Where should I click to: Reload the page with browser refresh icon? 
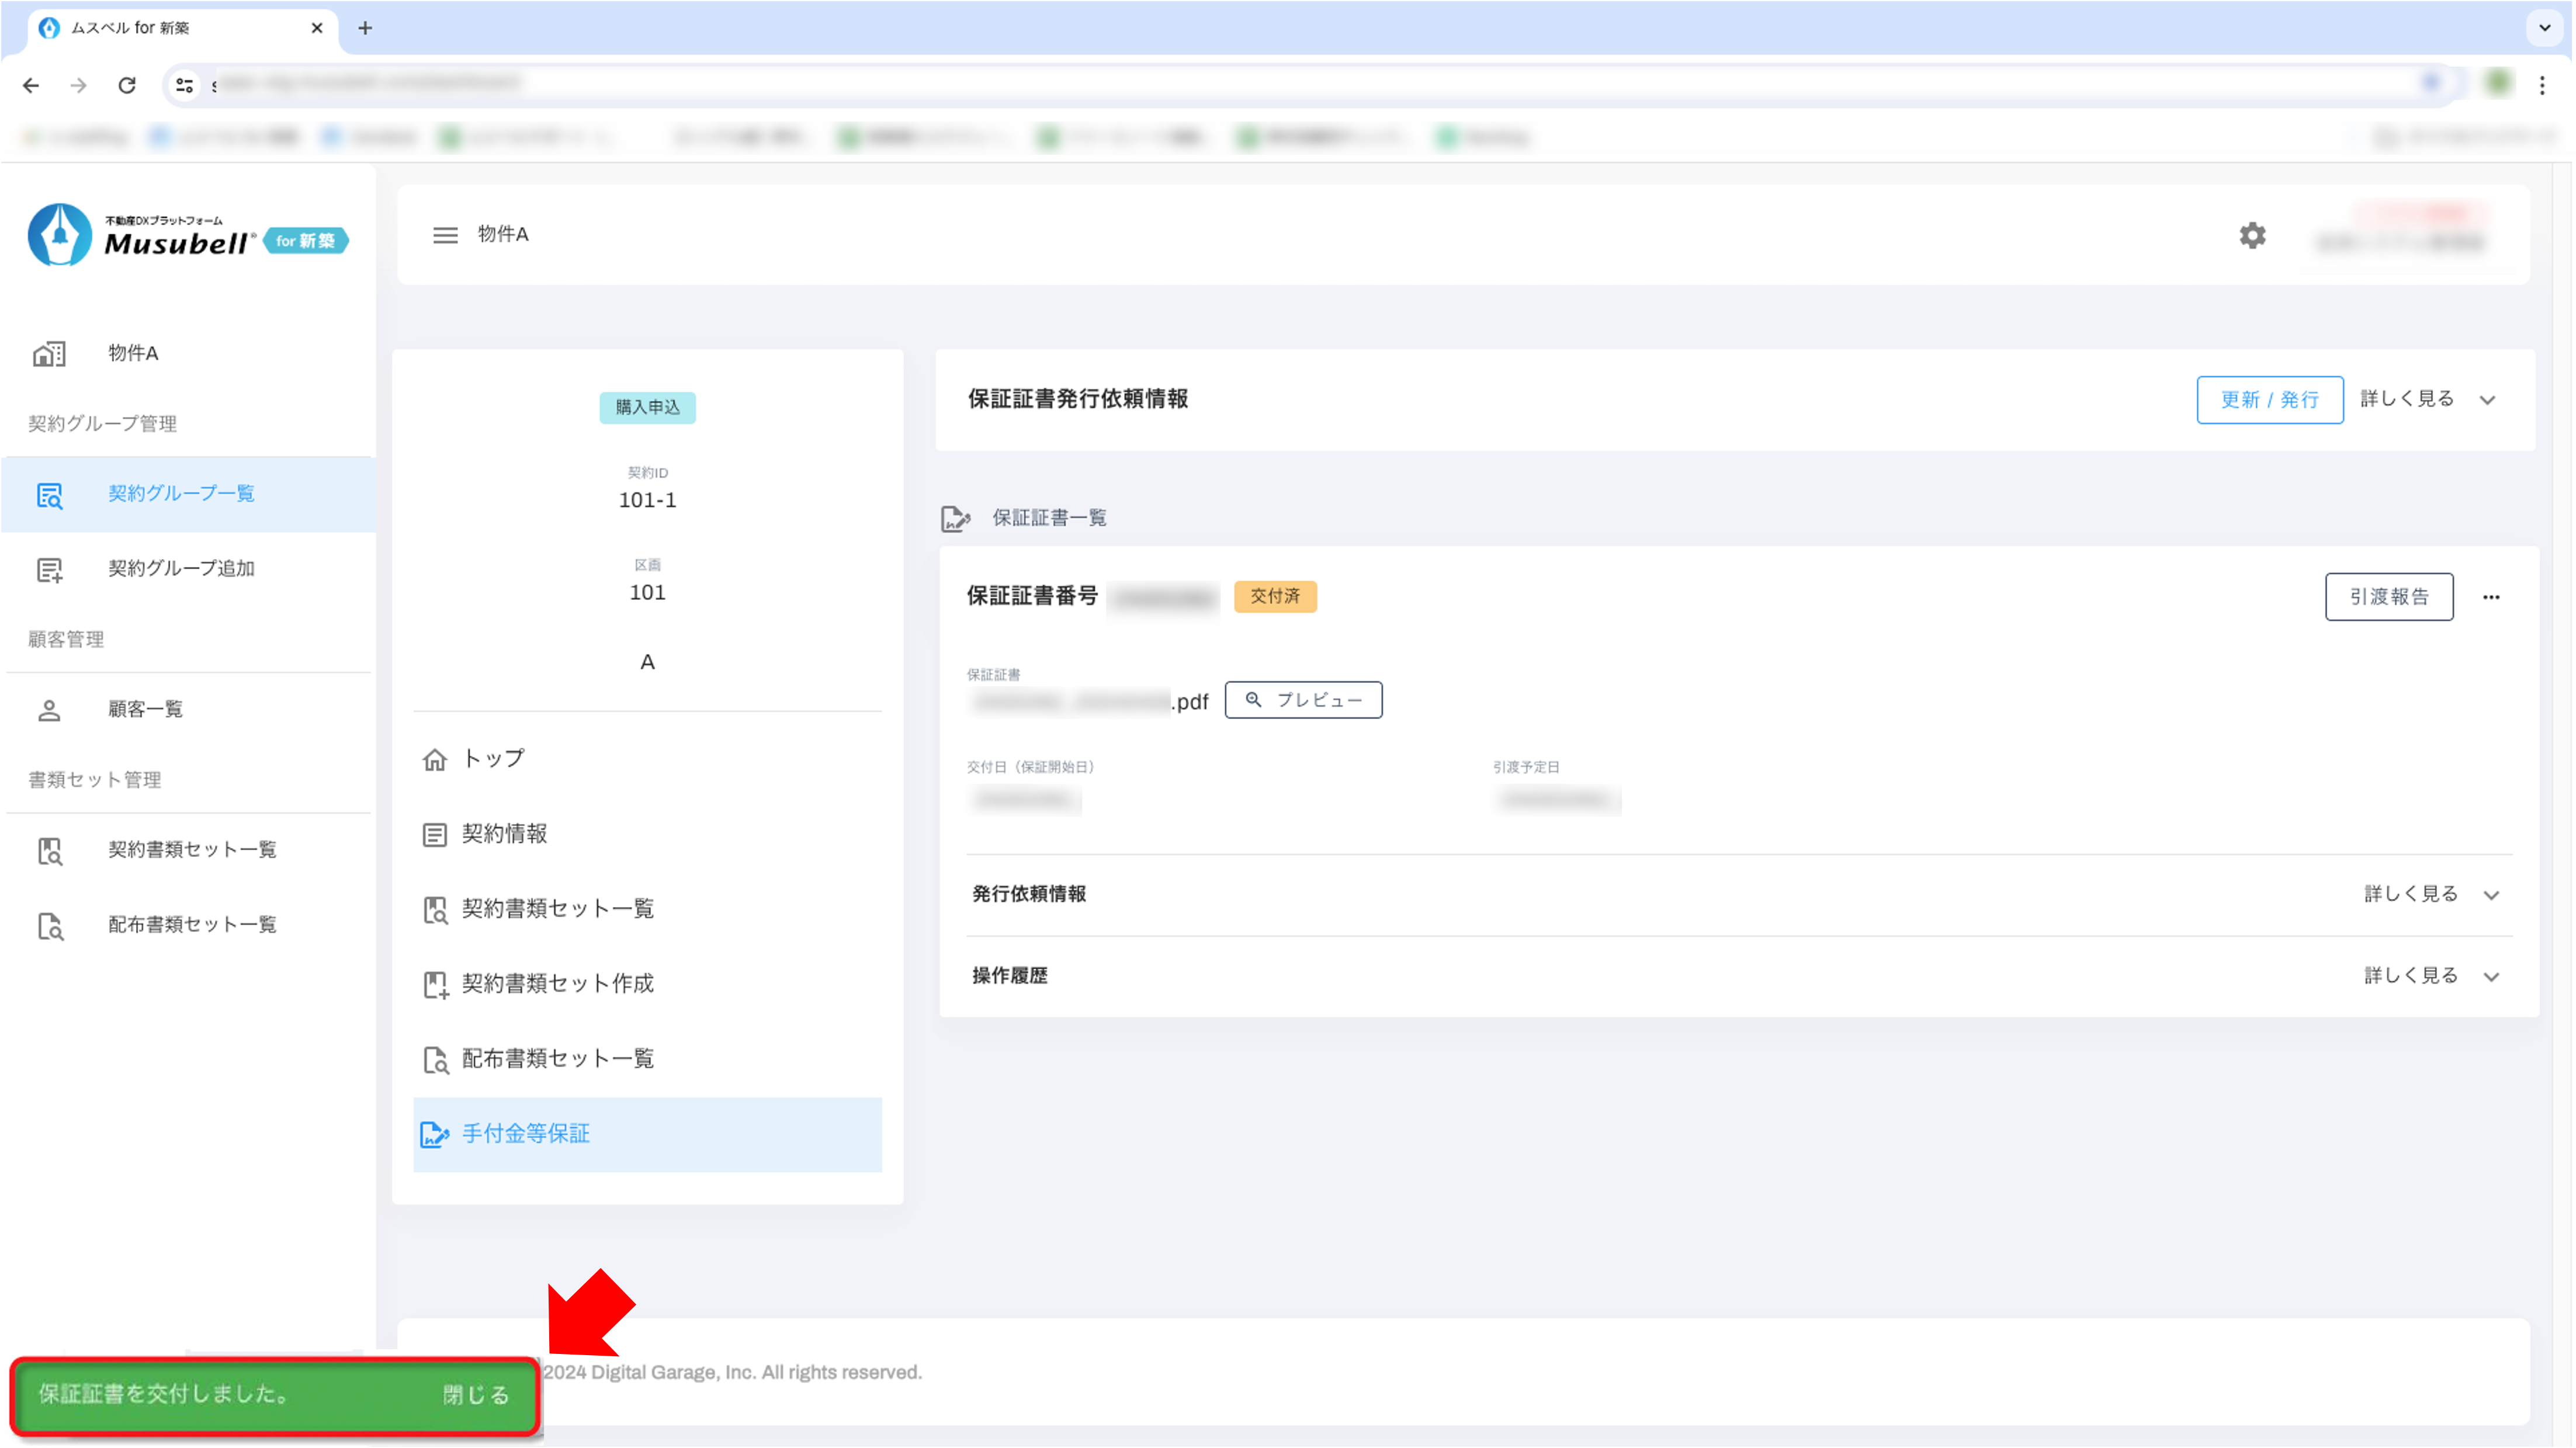(x=127, y=85)
